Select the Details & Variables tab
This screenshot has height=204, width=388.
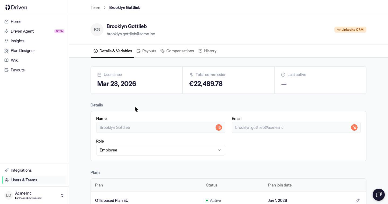[113, 51]
